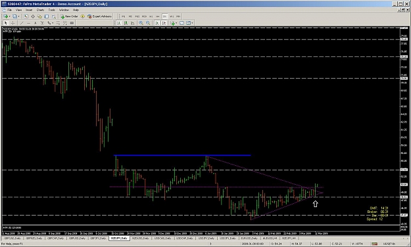Toggle the Terminal window icon
This screenshot has width=411, height=247.
[x=47, y=16]
